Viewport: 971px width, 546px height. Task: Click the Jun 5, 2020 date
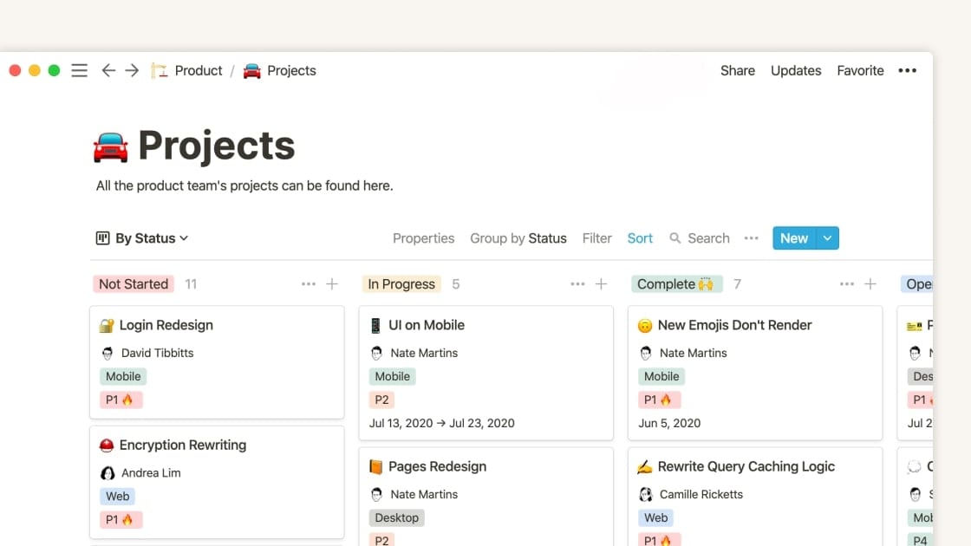[x=669, y=424]
